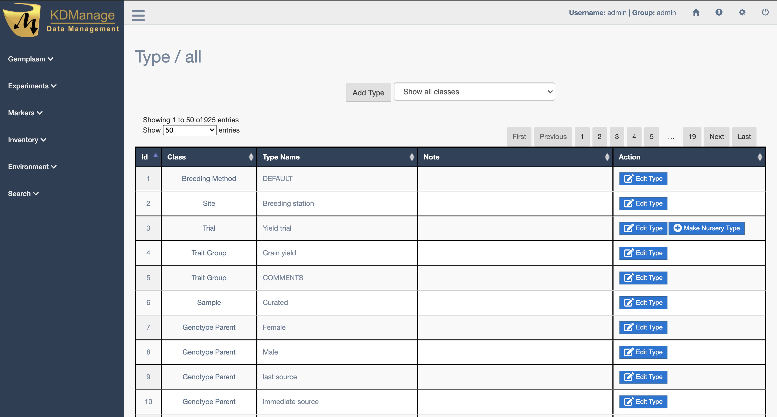Open the settings gear icon
The height and width of the screenshot is (417, 777).
tap(742, 12)
